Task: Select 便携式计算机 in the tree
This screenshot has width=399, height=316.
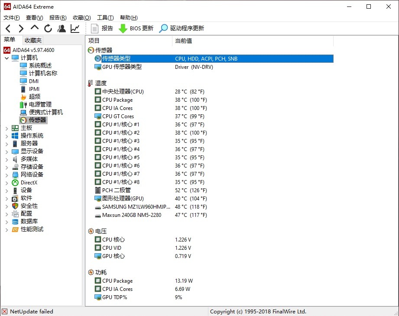Action: (x=46, y=113)
